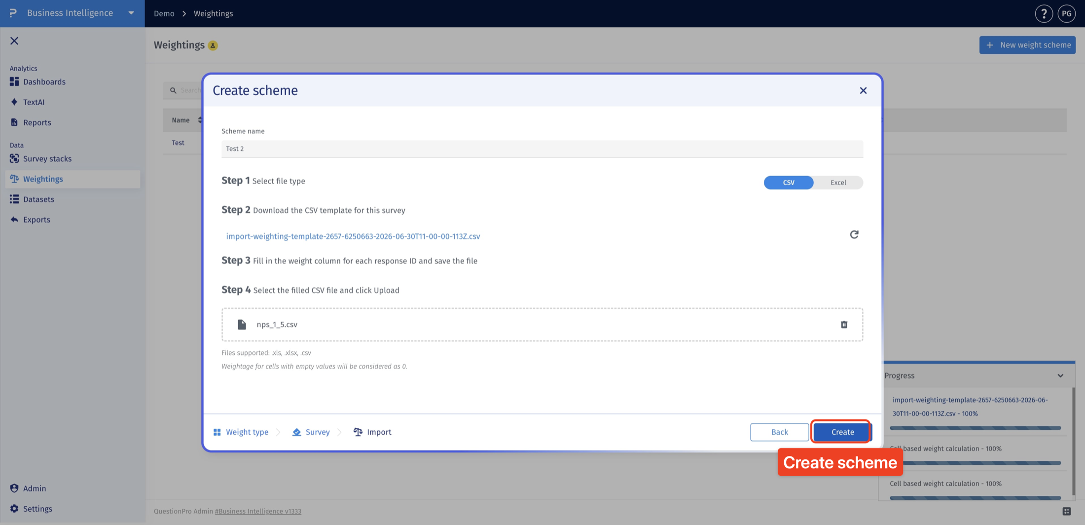Click the Test scheme row

tap(178, 143)
